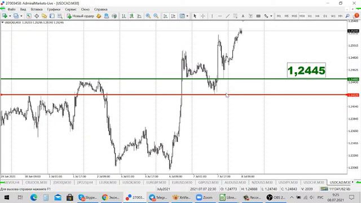This screenshot has height=203, width=361.
Task: Click the Zoom In magnifier icon
Action: [x=148, y=16]
